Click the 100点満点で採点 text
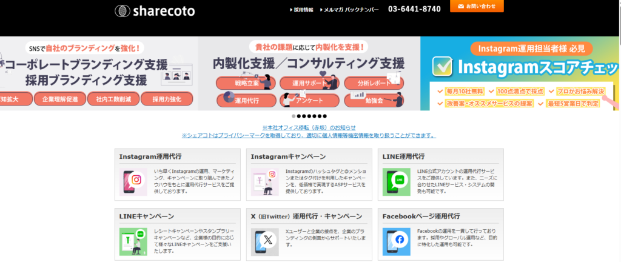Viewport: 621px width, 262px height. pos(521,92)
